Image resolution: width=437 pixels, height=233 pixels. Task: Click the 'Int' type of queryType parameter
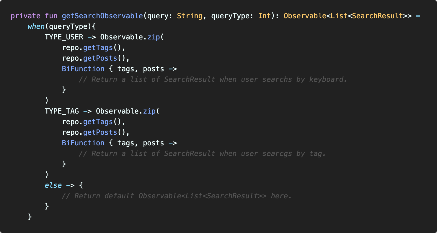coord(264,16)
